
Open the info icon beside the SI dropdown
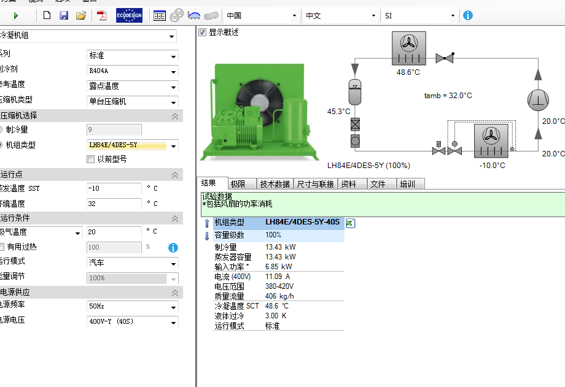pyautogui.click(x=468, y=15)
